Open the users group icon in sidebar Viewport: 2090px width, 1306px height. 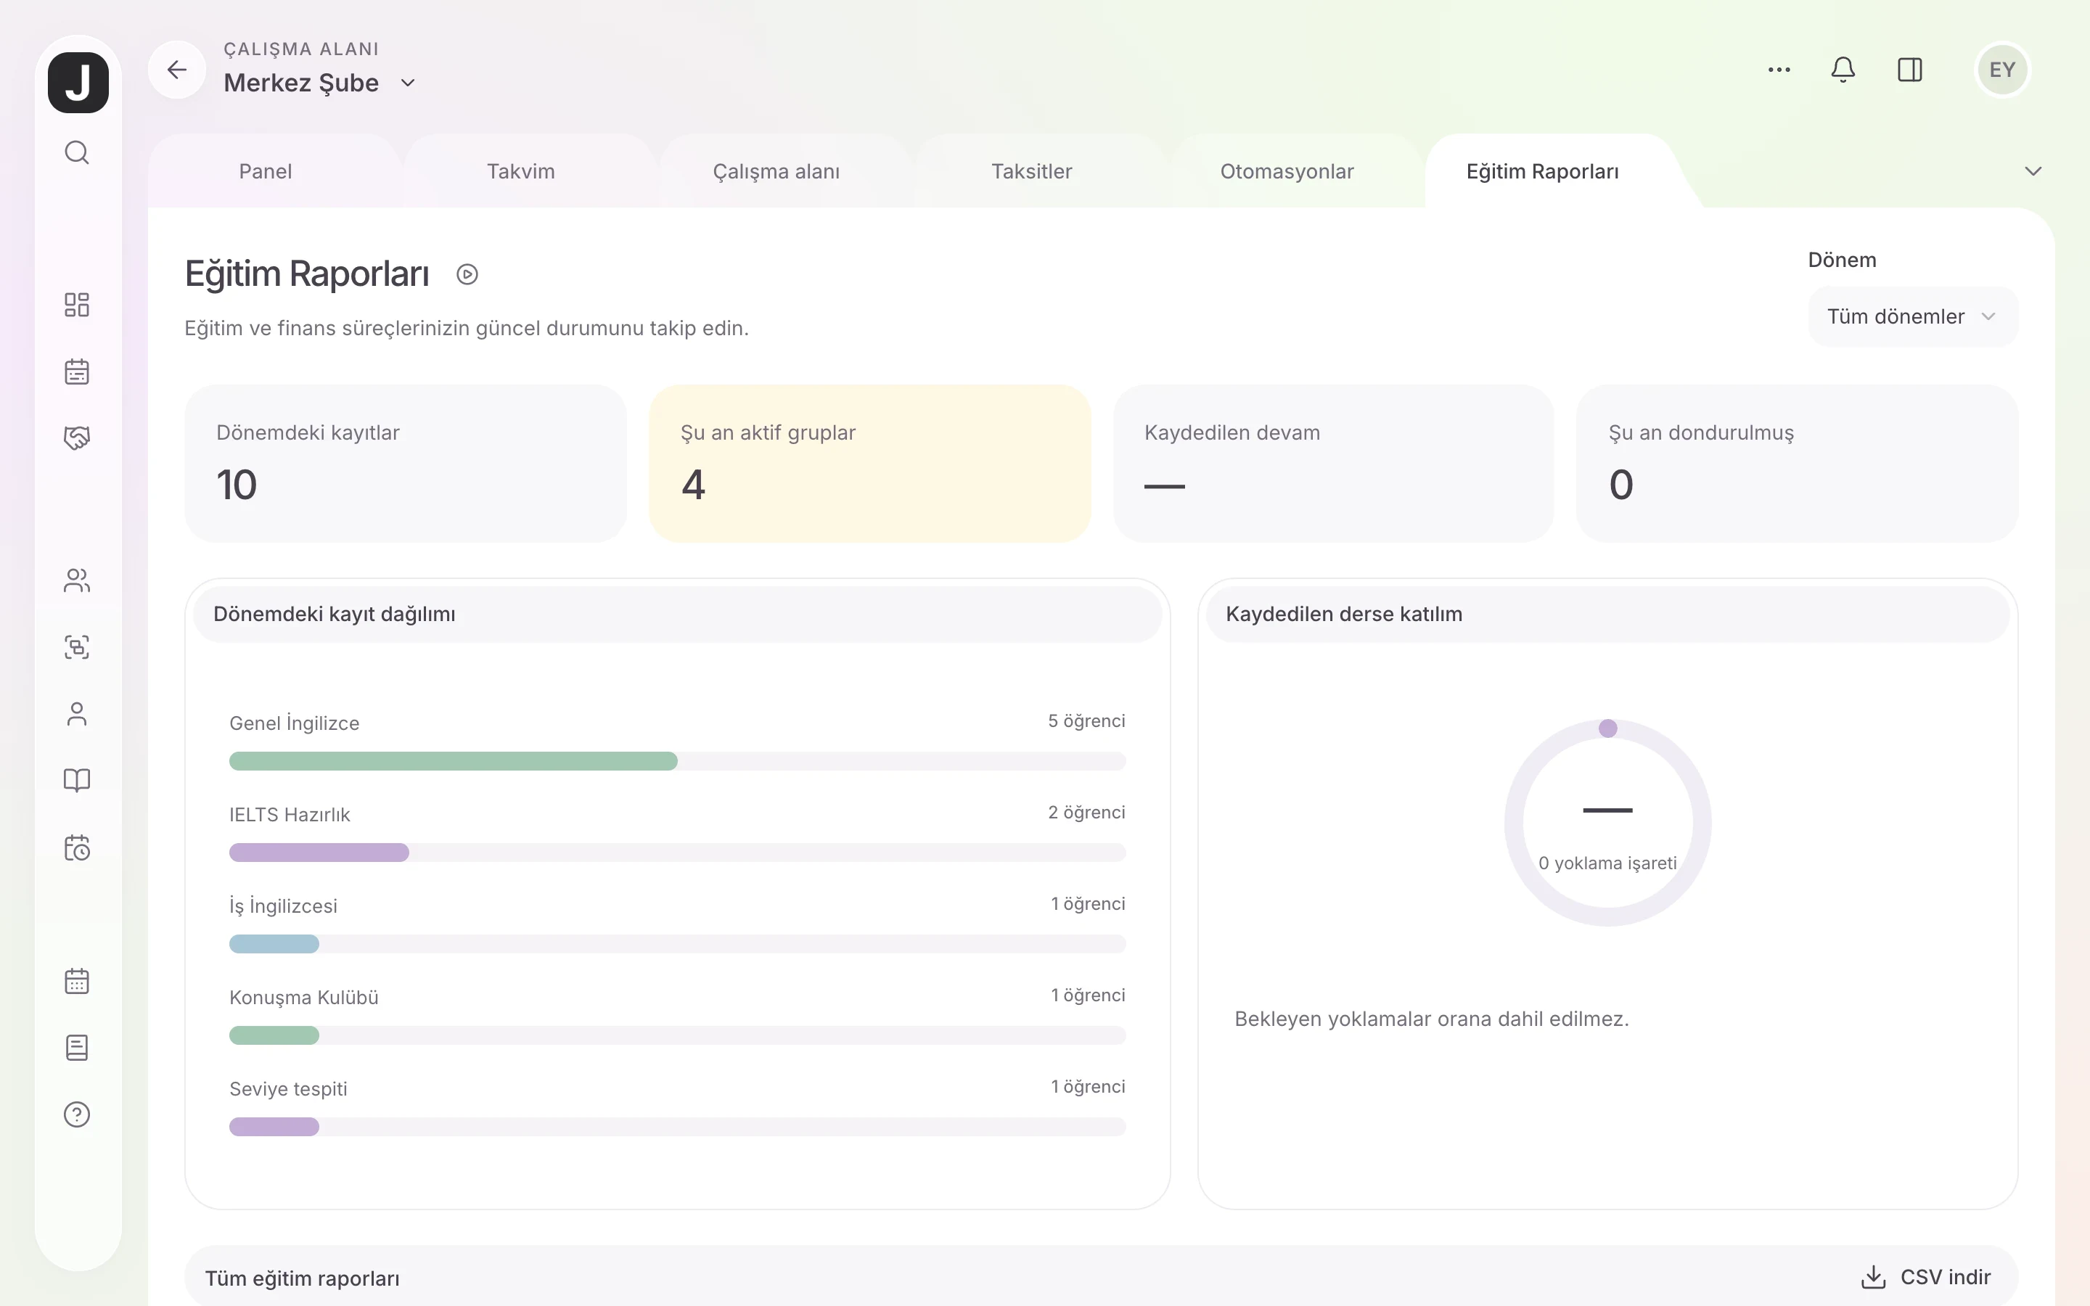[x=77, y=580]
